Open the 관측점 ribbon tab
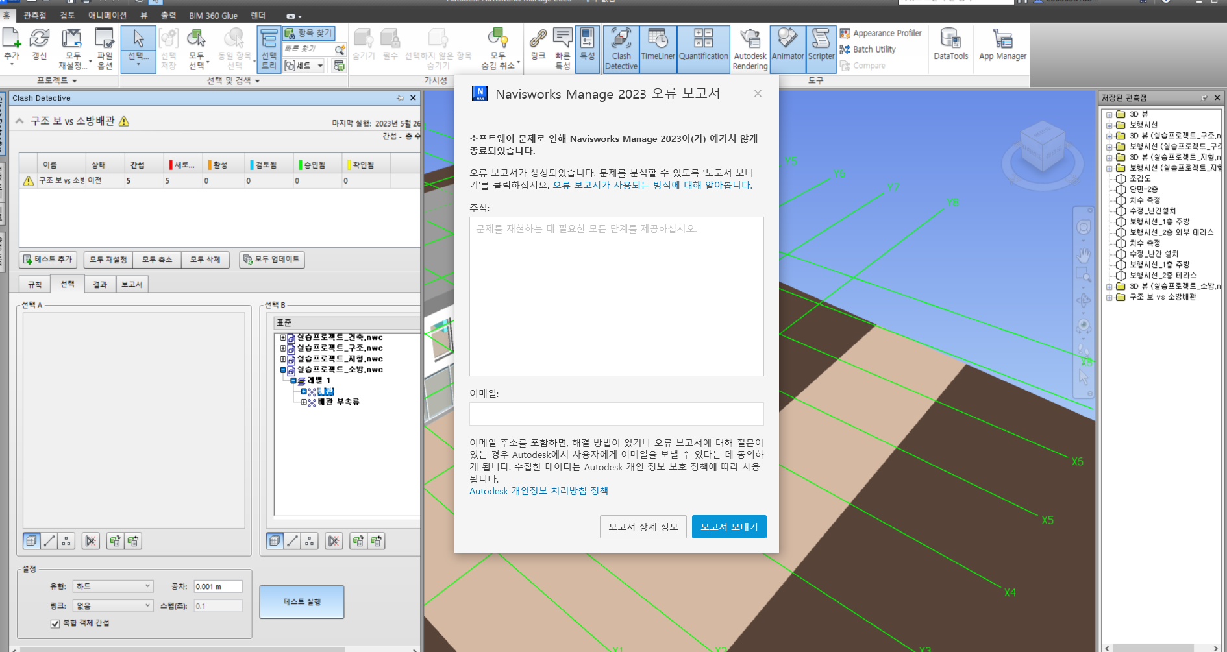 tap(34, 15)
